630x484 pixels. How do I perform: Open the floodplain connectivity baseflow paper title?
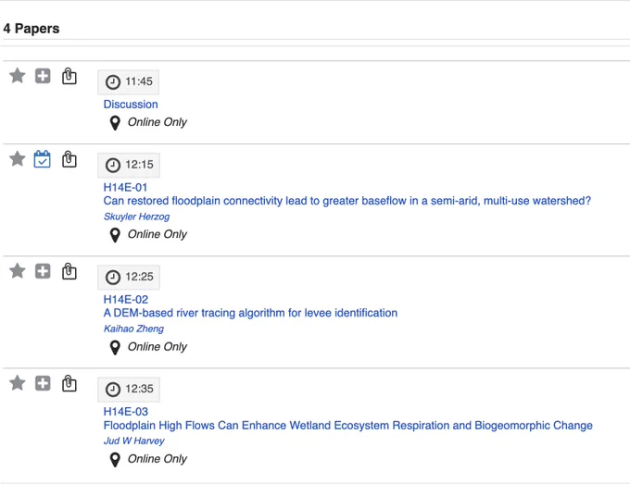click(347, 201)
